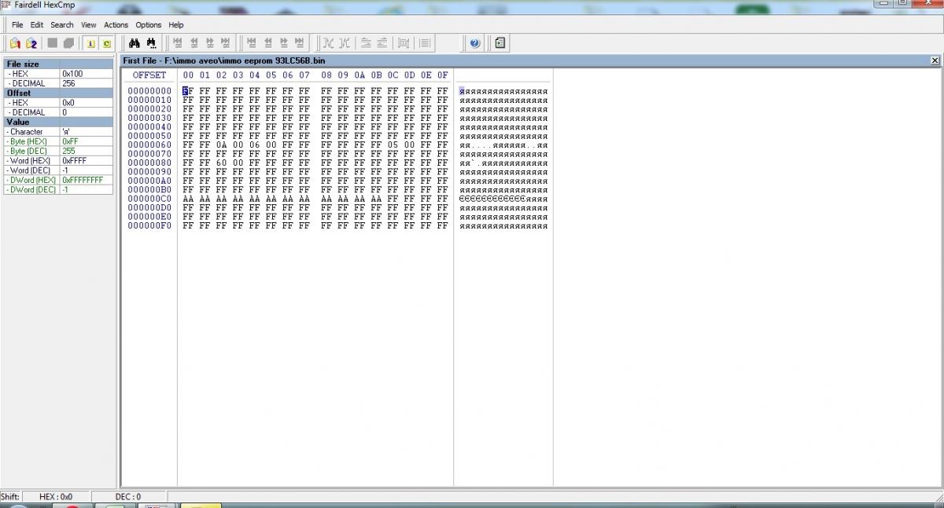
Task: Open the Help menu
Action: (175, 25)
